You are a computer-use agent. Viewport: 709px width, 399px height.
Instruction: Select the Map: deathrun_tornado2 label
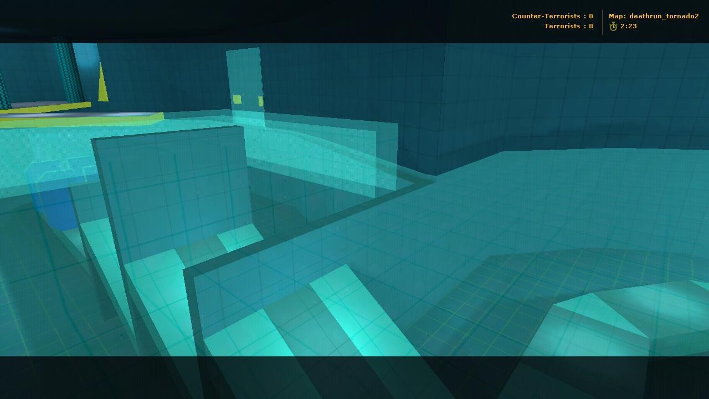[654, 16]
